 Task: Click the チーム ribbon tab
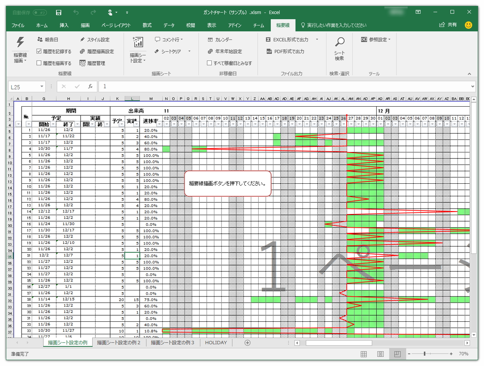(x=259, y=25)
